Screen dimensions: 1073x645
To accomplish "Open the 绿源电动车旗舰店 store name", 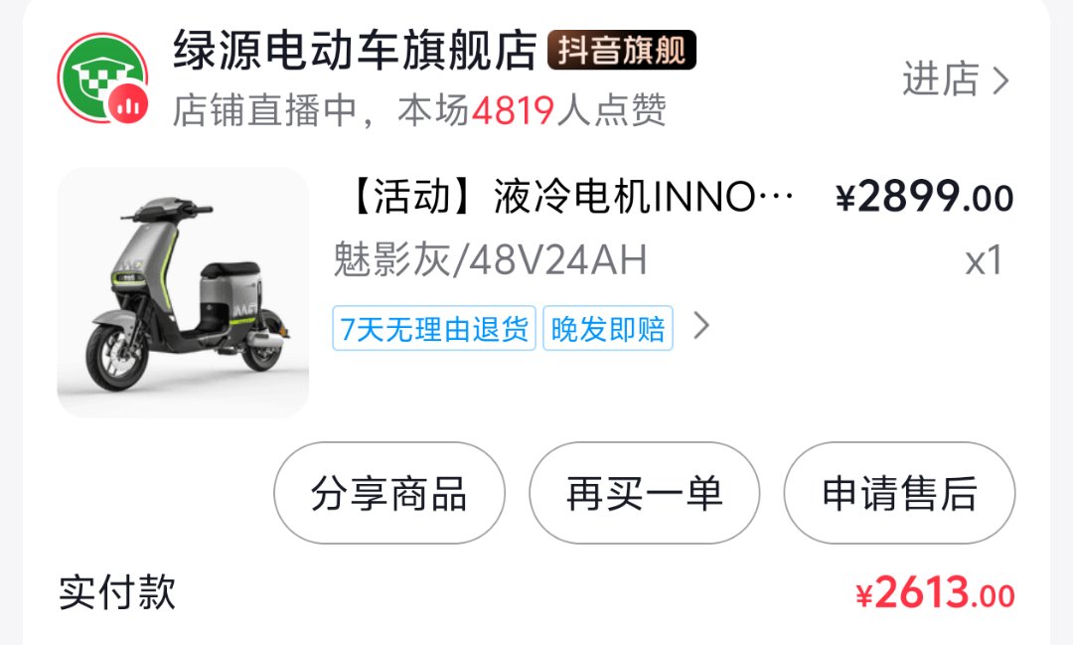I will pos(355,50).
